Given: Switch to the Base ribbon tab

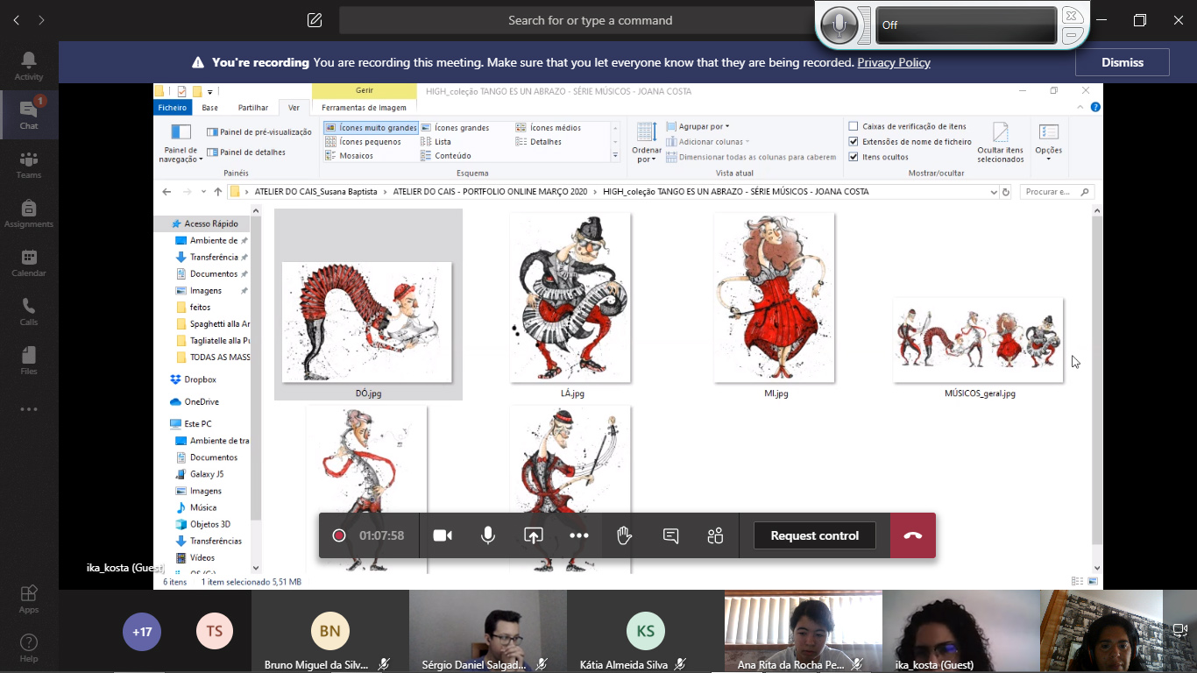Looking at the screenshot, I should click(210, 108).
